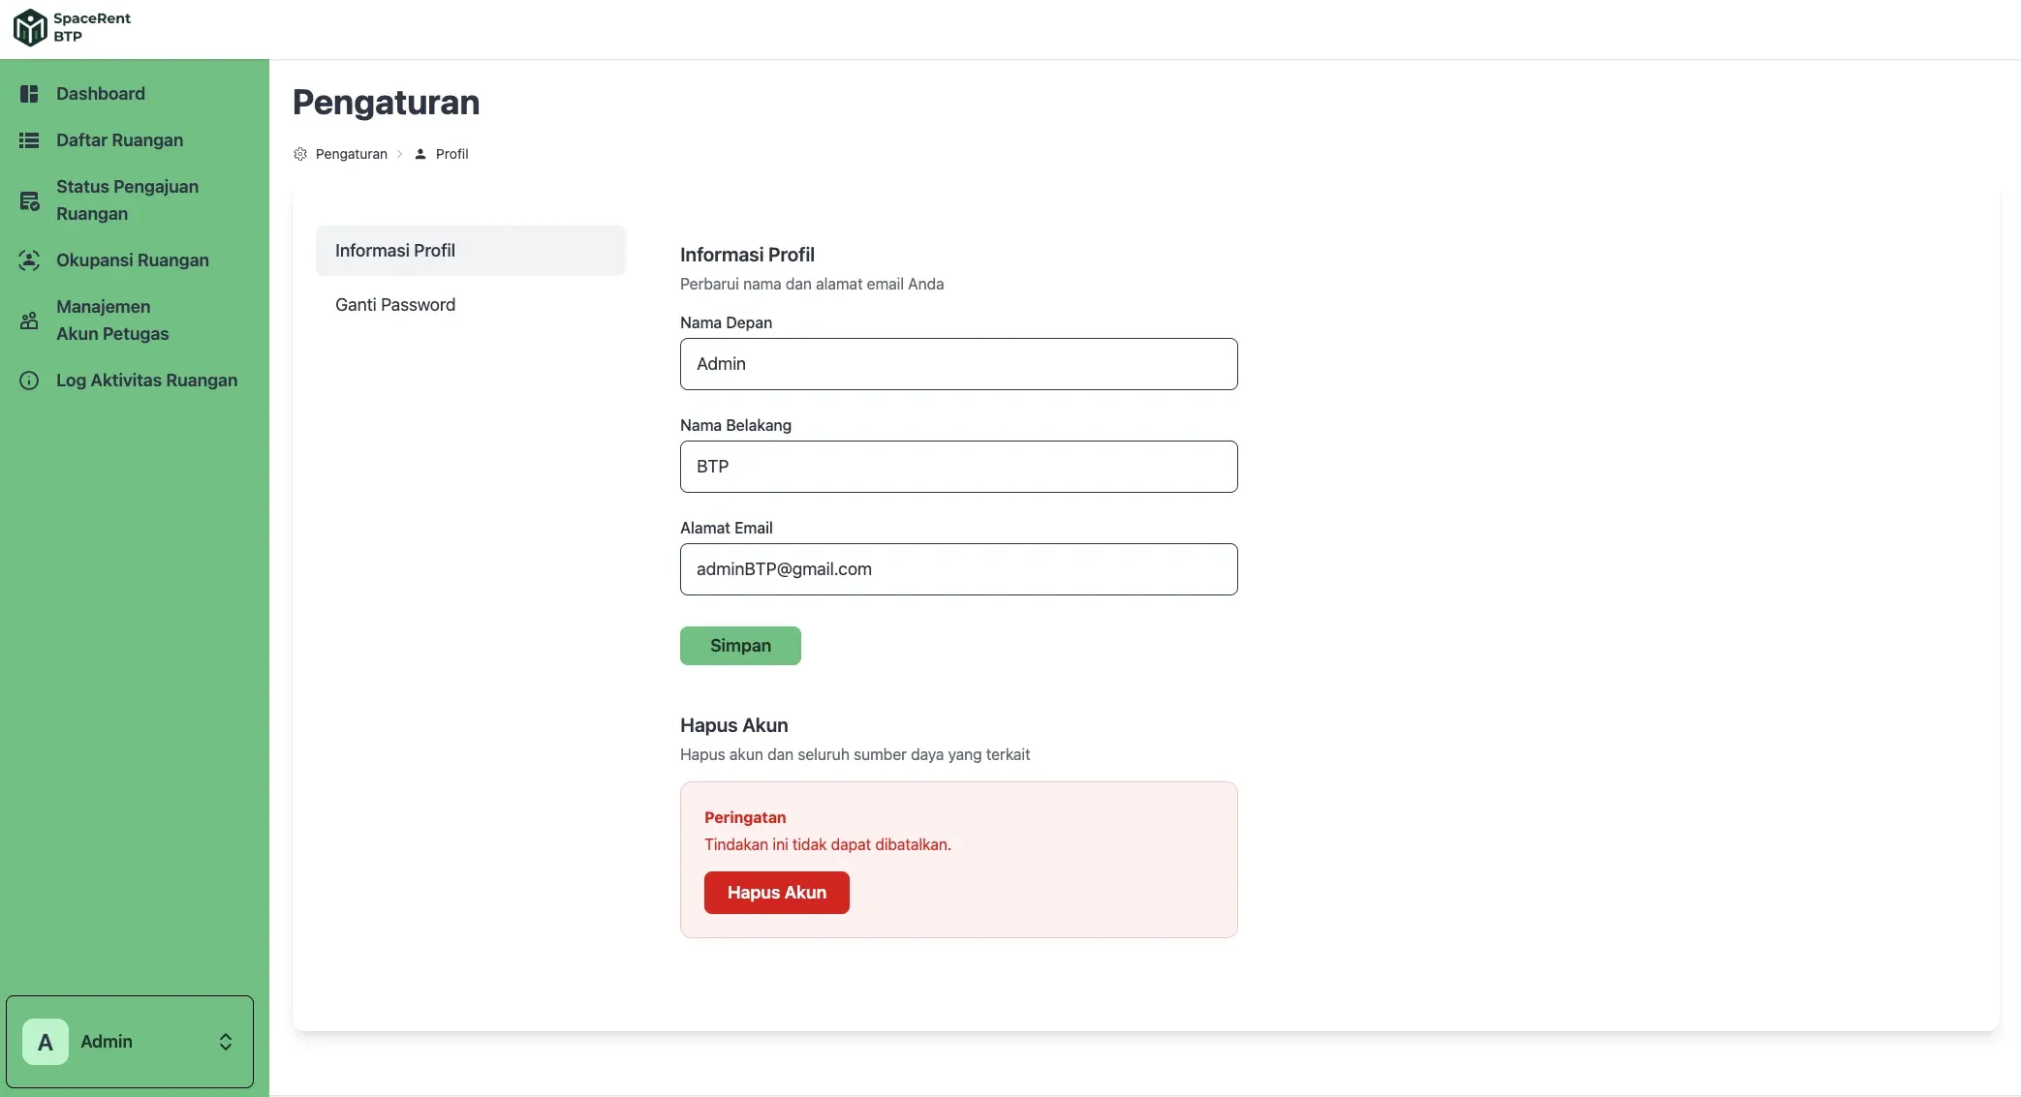Focus the Nama Belakang input field
Image resolution: width=2021 pixels, height=1097 pixels.
click(959, 467)
